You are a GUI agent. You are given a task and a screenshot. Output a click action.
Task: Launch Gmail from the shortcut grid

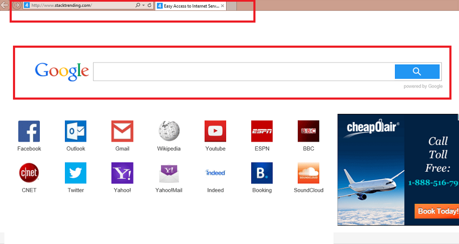pyautogui.click(x=122, y=131)
